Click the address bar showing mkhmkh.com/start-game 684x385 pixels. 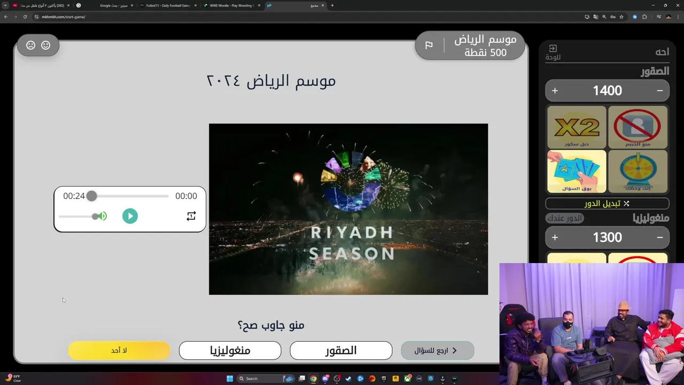(x=63, y=17)
